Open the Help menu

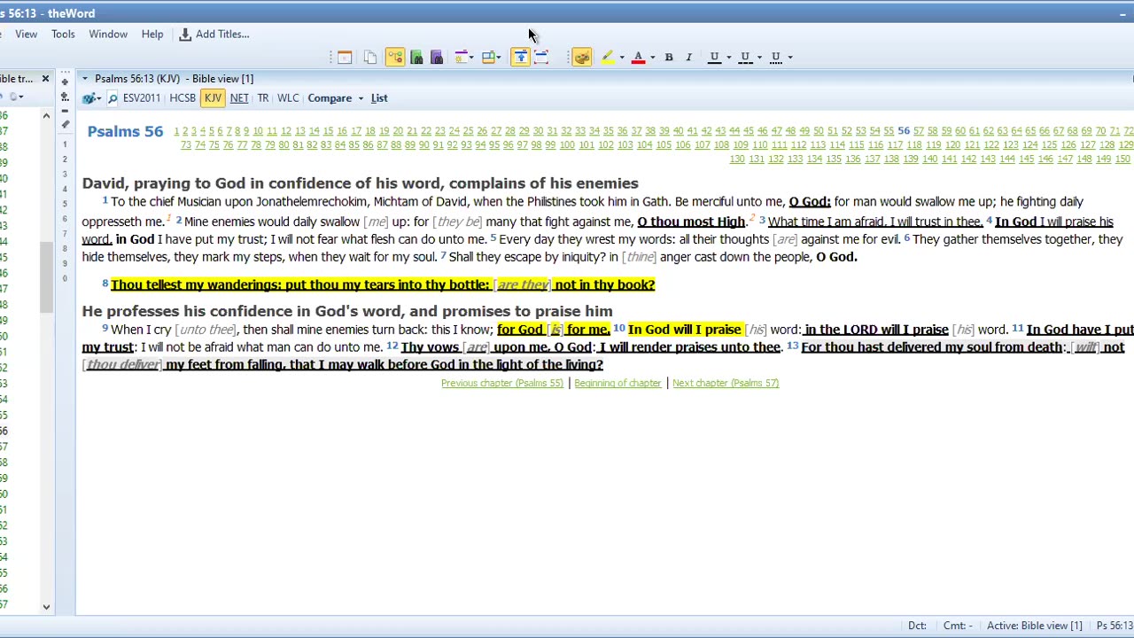coord(152,35)
